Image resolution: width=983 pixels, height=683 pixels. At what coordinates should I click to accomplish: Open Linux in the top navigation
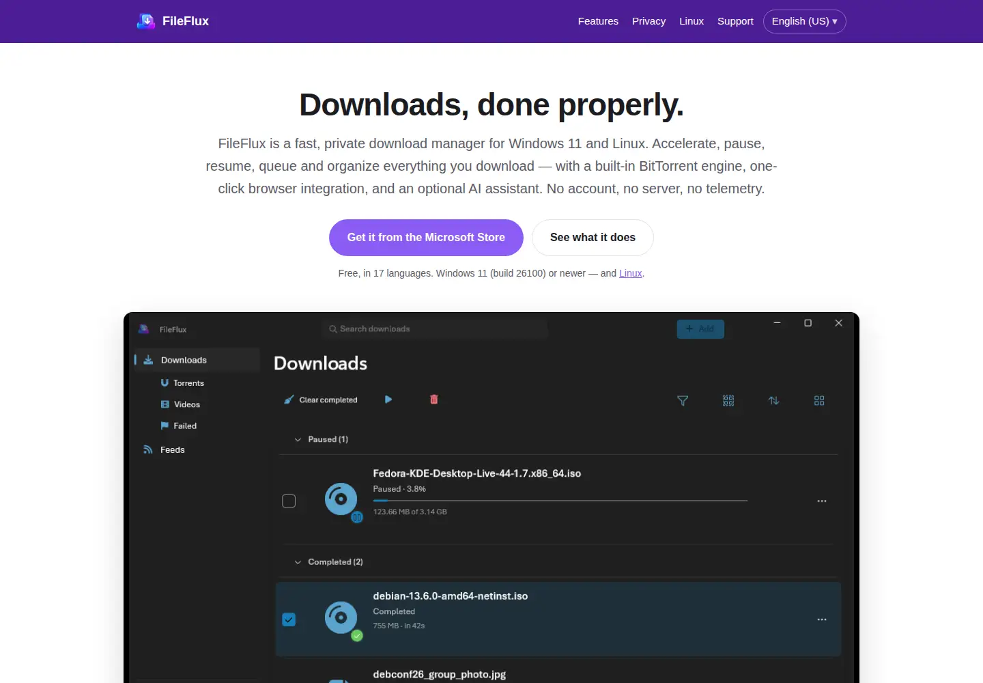coord(692,21)
